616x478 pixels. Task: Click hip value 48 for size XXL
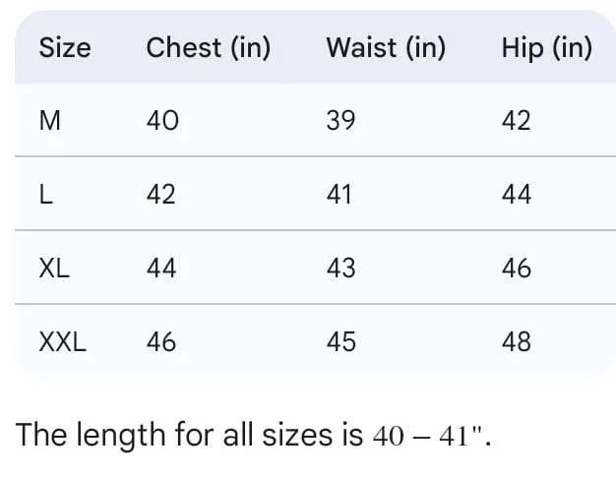pyautogui.click(x=516, y=341)
